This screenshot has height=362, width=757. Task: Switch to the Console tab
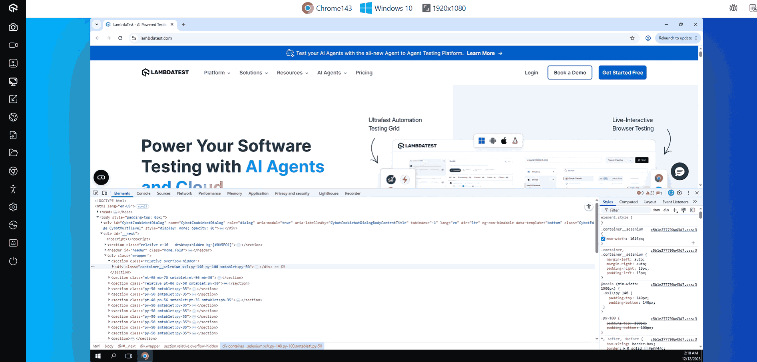[143, 193]
